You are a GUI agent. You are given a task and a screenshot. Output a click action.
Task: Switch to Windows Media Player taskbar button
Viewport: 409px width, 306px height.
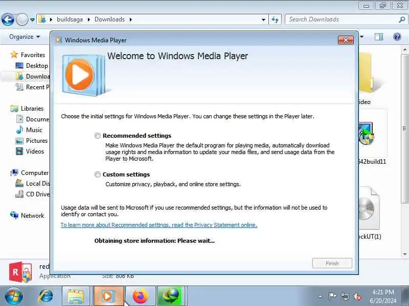point(108,296)
